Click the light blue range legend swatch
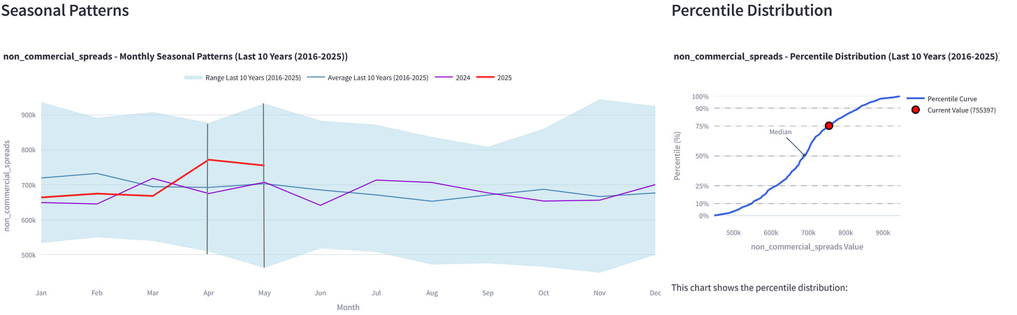This screenshot has height=315, width=1017. coord(193,78)
